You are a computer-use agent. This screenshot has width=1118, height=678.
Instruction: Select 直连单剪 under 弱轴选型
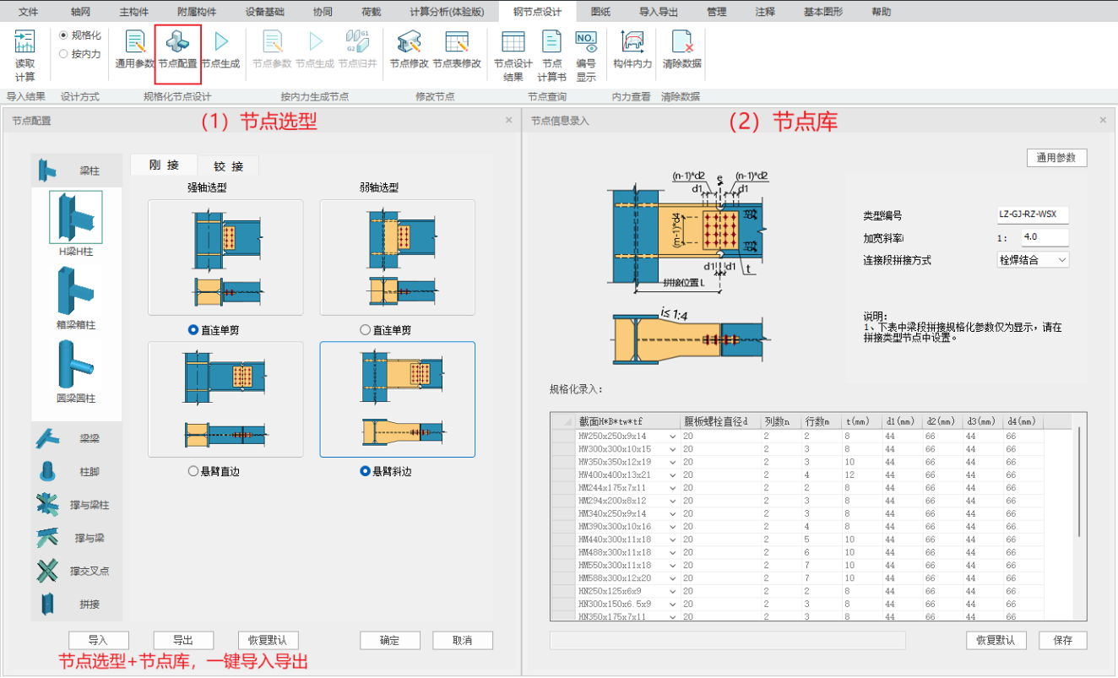coord(365,330)
